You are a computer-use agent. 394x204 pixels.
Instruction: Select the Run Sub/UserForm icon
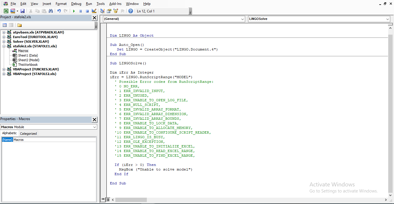(74, 11)
